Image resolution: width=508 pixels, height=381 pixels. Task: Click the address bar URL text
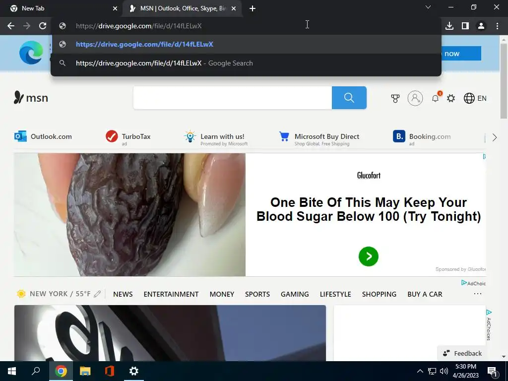point(139,26)
